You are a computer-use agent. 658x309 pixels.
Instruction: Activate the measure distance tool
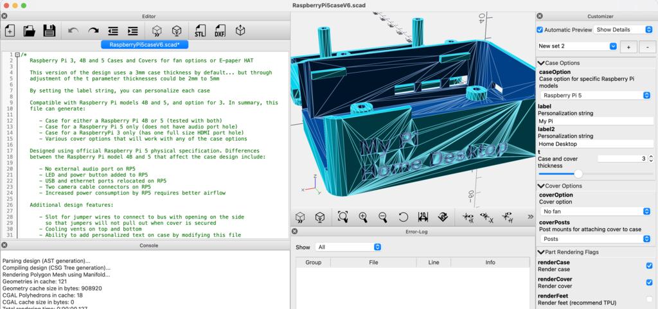[x=423, y=216]
